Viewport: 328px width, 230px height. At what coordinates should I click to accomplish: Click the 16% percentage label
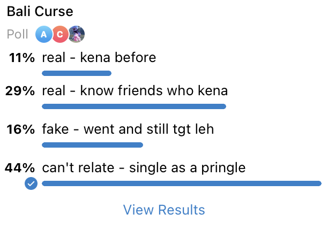(x=21, y=130)
